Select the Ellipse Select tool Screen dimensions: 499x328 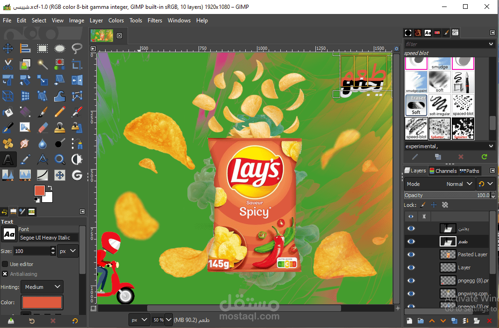59,48
